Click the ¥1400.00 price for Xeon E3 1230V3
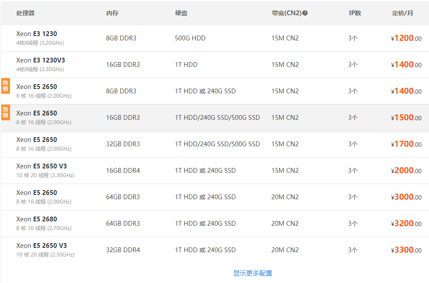Screen dimensions: 429x283 click(406, 65)
